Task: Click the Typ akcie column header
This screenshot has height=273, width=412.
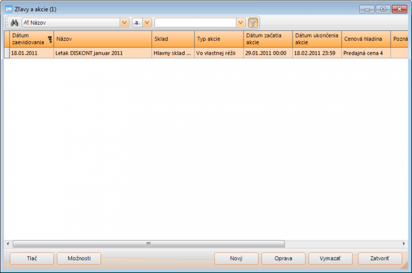Action: [x=218, y=39]
